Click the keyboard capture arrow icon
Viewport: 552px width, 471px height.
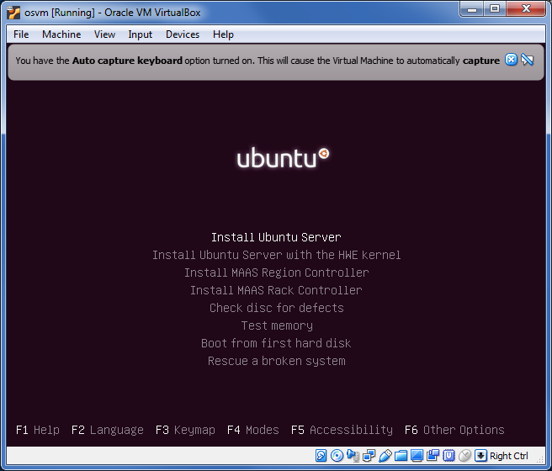(480, 456)
